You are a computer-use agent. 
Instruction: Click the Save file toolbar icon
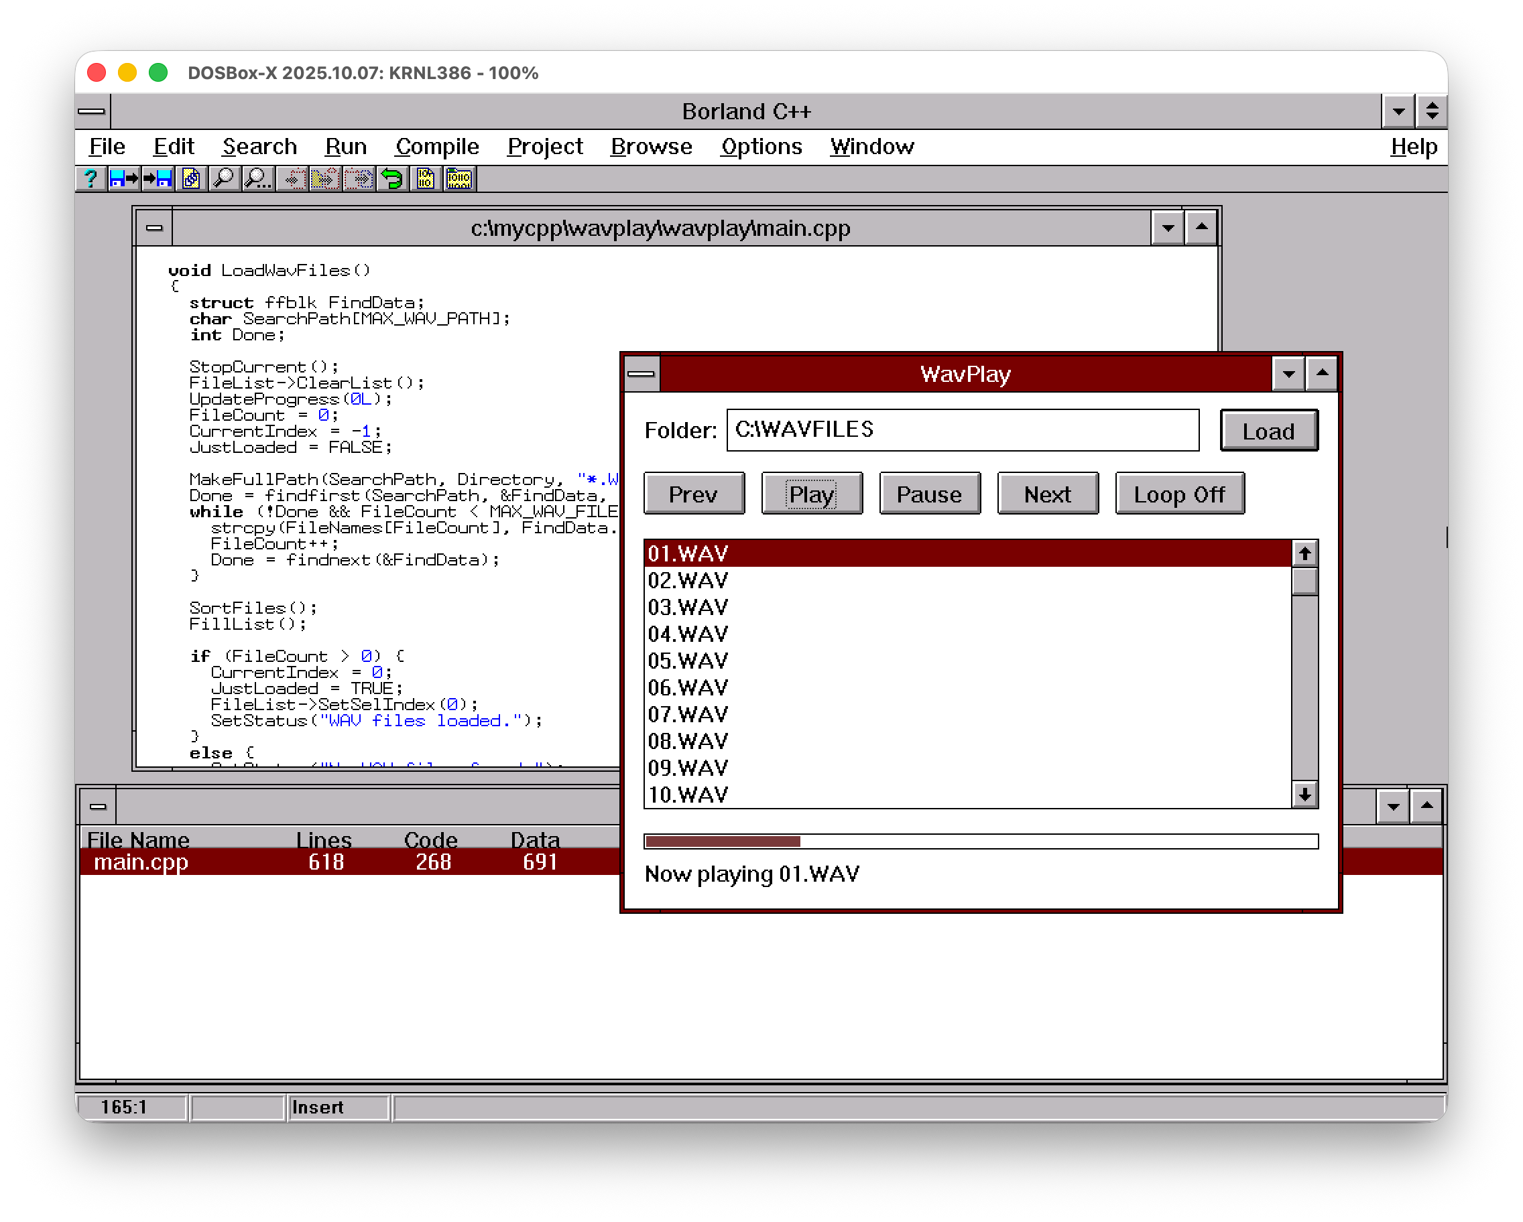tap(158, 180)
